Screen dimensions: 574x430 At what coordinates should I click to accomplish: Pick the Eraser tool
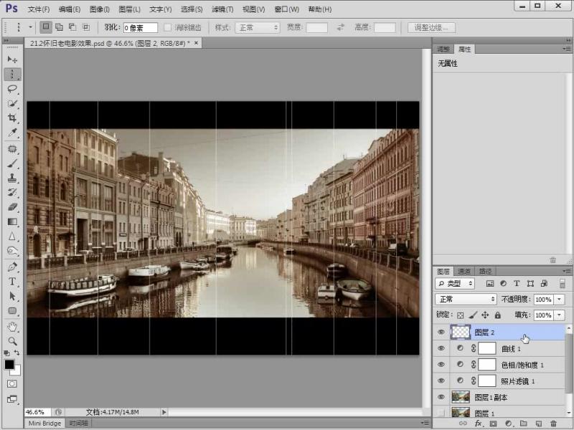(x=12, y=206)
